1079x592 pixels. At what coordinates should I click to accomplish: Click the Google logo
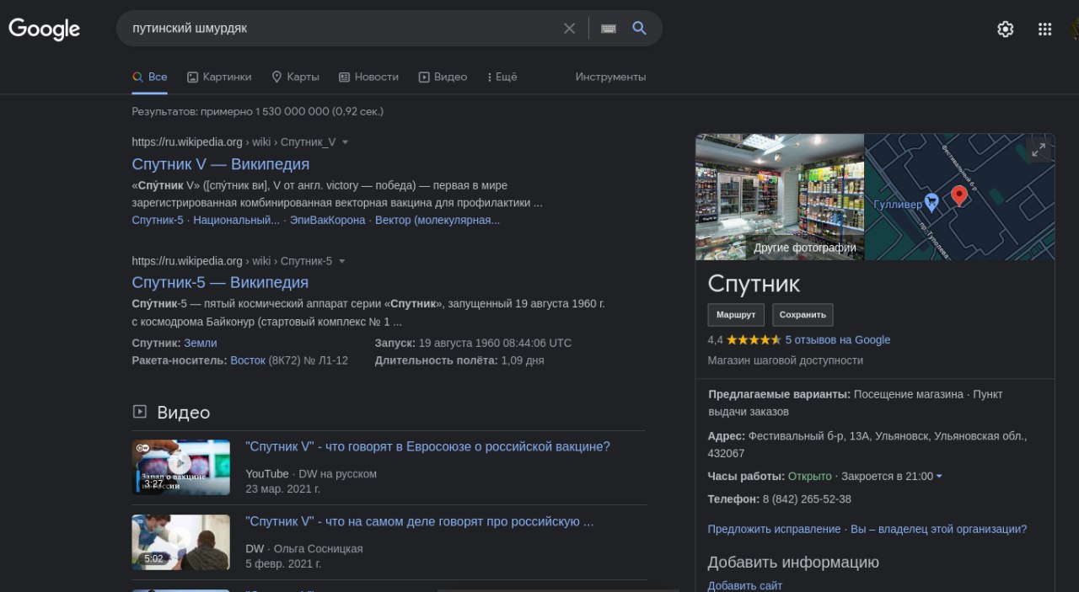(44, 29)
